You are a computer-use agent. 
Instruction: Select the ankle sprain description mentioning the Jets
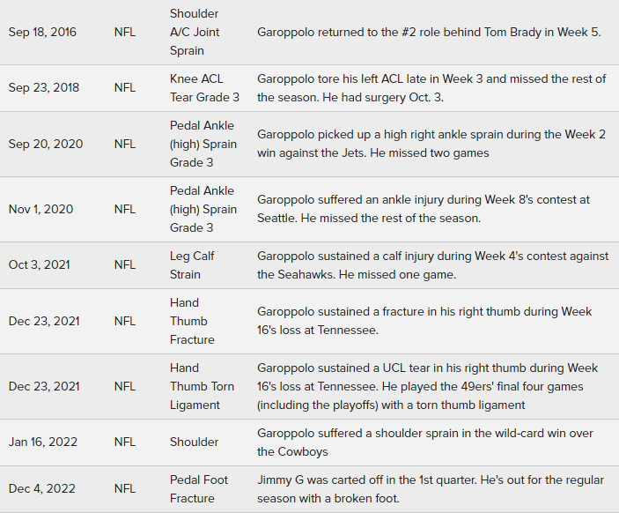[424, 144]
